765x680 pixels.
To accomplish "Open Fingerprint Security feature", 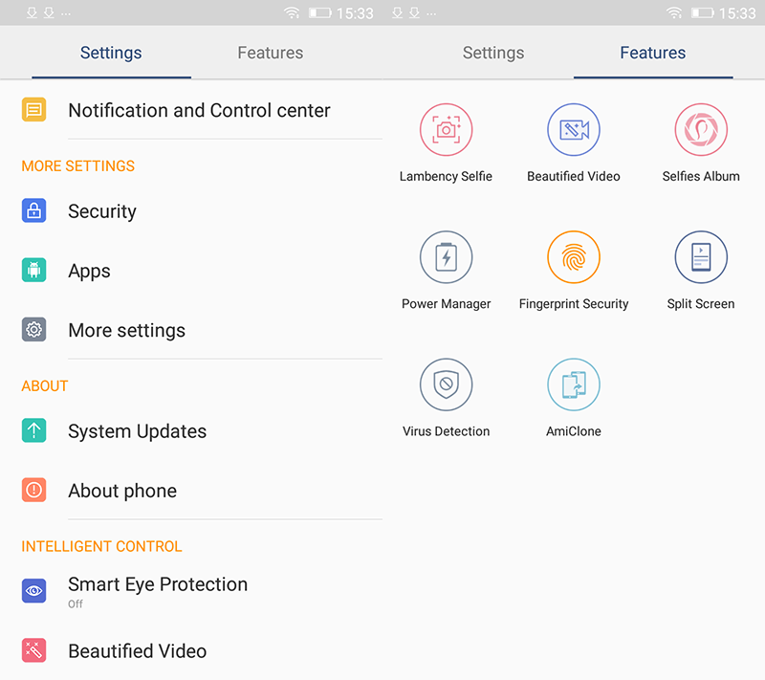I will 573,257.
